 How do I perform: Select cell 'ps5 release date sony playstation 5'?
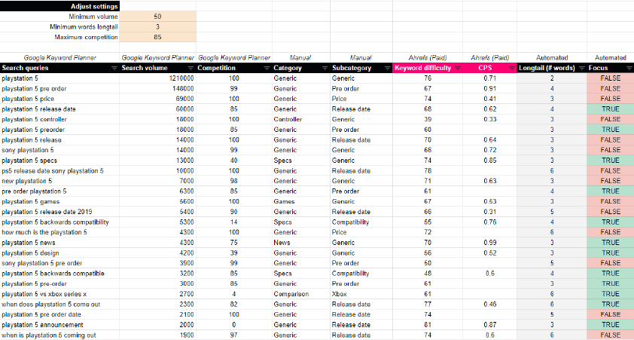[x=59, y=171]
